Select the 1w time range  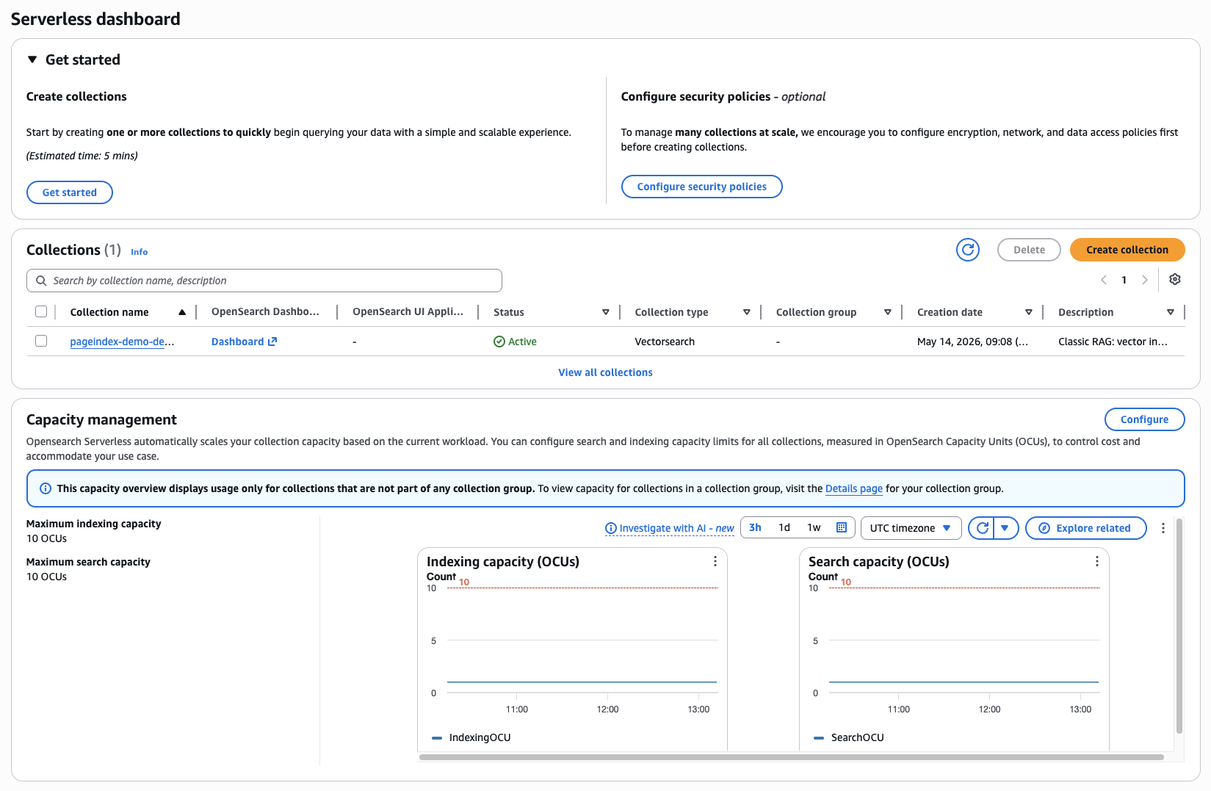pyautogui.click(x=814, y=527)
